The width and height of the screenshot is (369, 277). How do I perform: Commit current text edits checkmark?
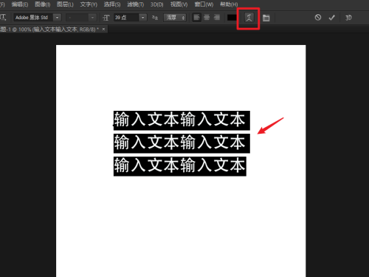[x=332, y=18]
